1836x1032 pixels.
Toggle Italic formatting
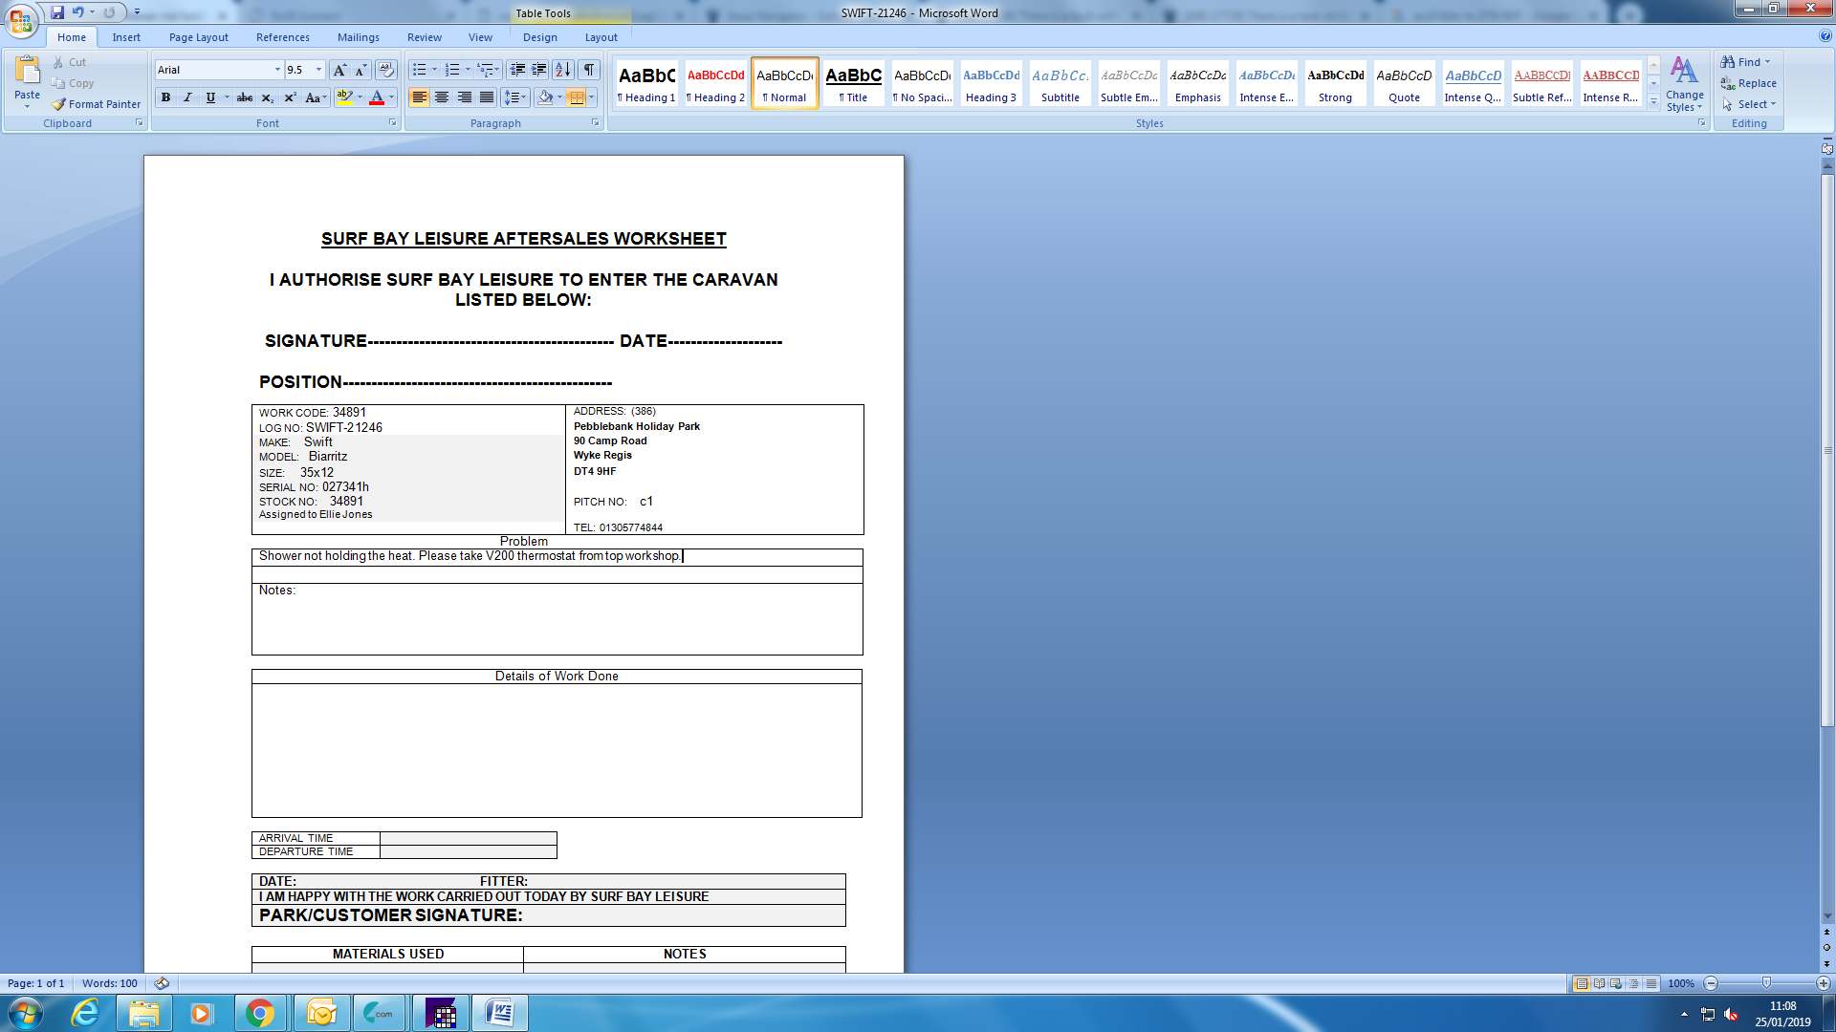point(187,97)
